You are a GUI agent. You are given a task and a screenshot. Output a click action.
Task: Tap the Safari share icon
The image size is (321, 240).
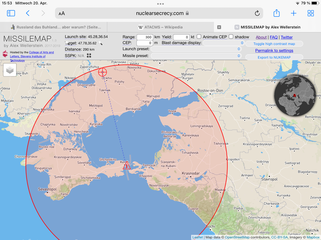276,13
